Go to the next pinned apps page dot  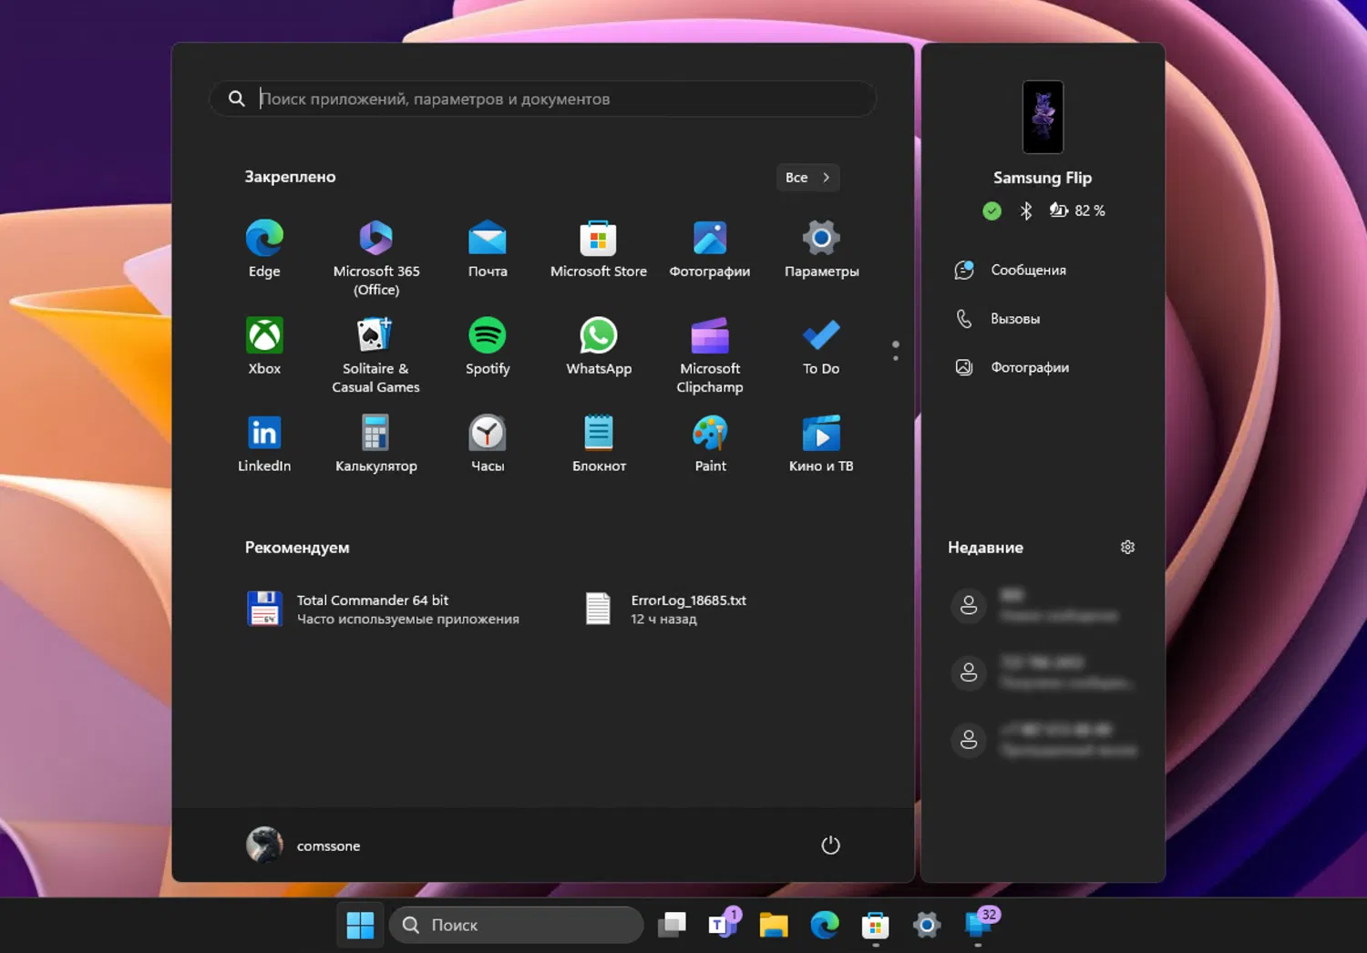(x=896, y=358)
